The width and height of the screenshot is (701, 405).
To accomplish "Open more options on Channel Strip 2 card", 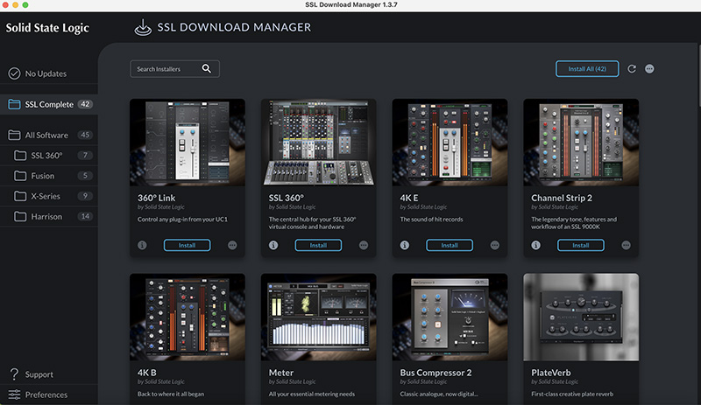I will point(626,246).
